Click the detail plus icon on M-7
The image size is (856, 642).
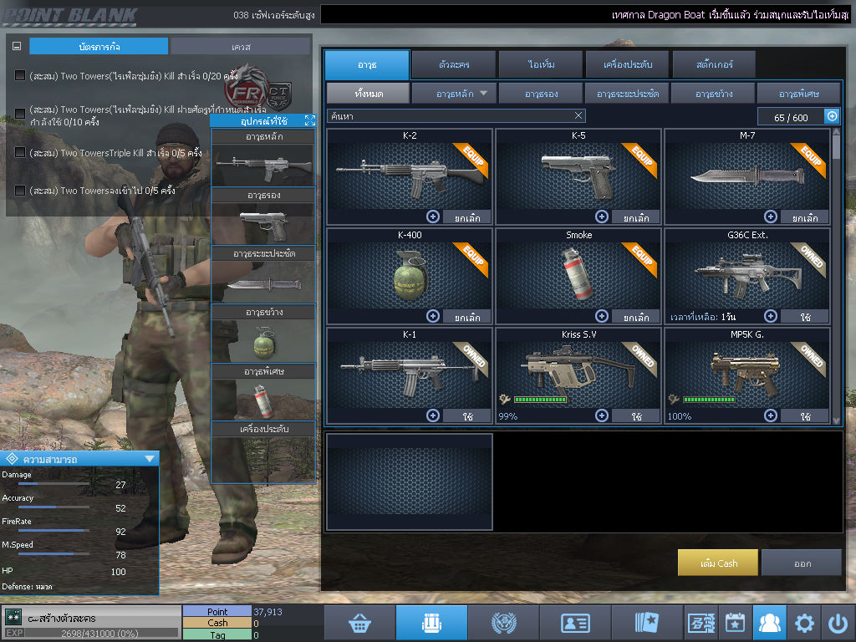tap(770, 217)
